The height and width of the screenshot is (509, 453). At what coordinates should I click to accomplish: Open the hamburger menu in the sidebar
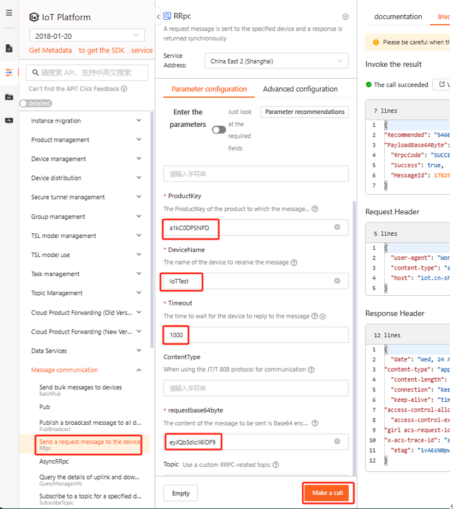(x=9, y=13)
